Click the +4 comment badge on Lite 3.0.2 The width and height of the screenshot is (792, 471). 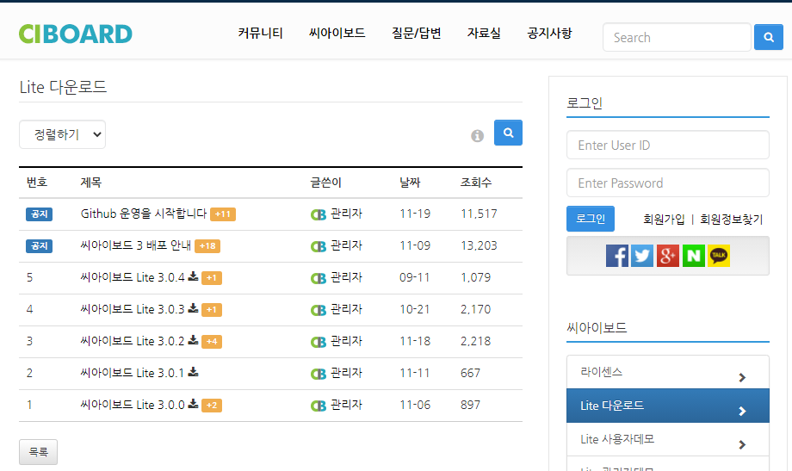tap(212, 342)
